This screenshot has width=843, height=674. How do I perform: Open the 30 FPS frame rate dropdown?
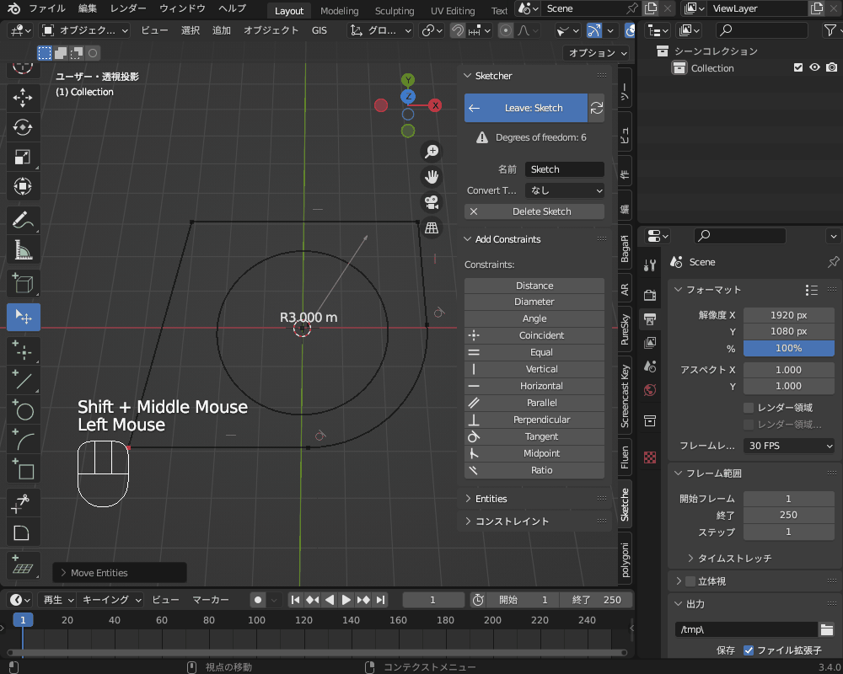788,446
